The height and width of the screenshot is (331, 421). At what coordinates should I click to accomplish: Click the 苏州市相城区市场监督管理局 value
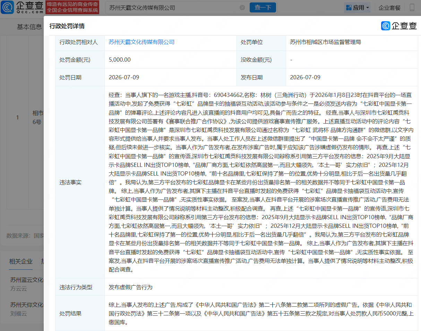tap(325, 42)
